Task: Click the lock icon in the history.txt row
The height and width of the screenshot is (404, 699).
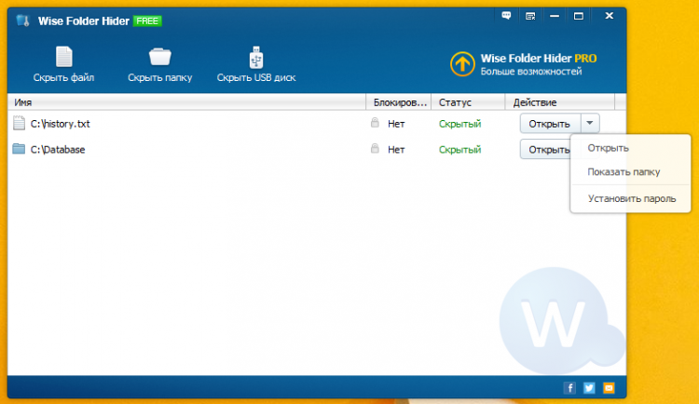Action: click(375, 123)
